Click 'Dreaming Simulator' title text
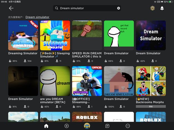This screenshot has height=130, width=174. point(23,53)
